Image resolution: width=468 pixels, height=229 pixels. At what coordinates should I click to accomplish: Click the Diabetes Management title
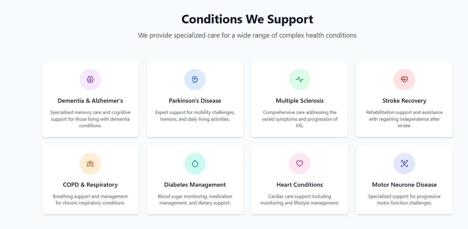click(x=195, y=185)
